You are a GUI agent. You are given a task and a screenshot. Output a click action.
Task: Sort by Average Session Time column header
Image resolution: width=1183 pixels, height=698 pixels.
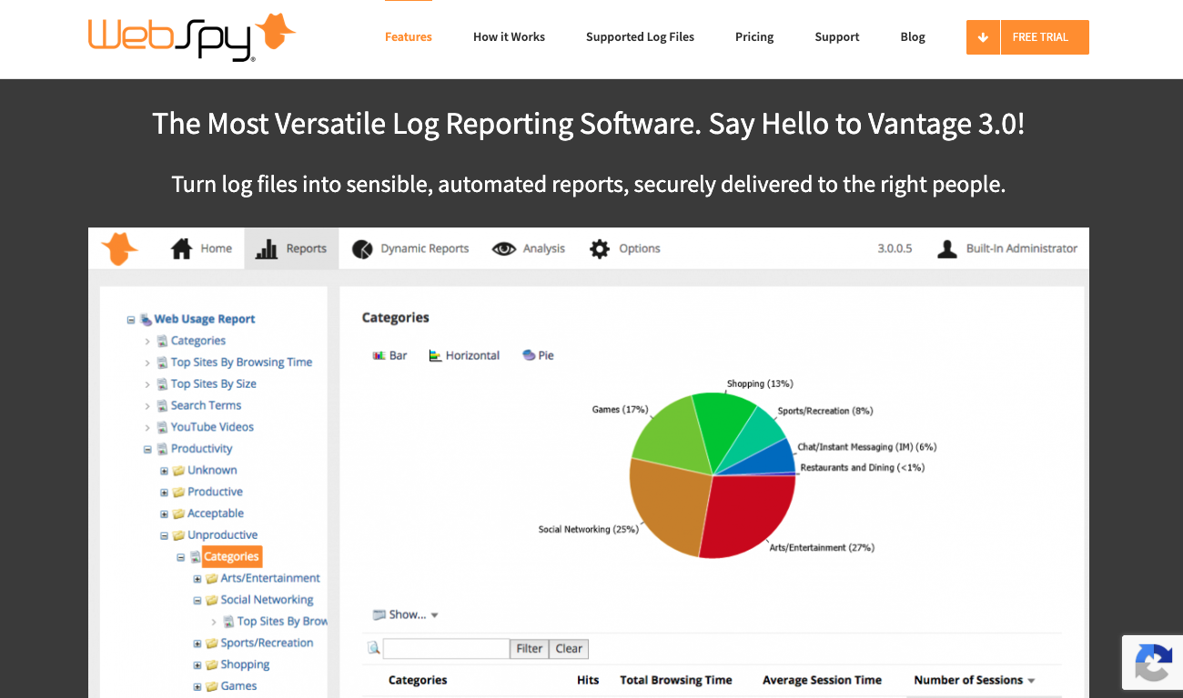click(822, 680)
